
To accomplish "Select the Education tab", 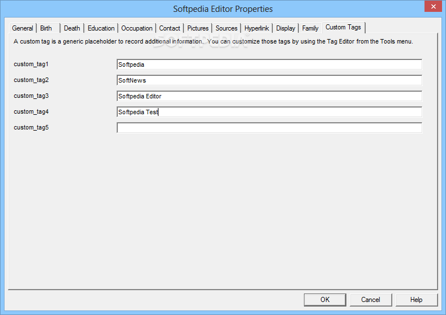I will [101, 28].
